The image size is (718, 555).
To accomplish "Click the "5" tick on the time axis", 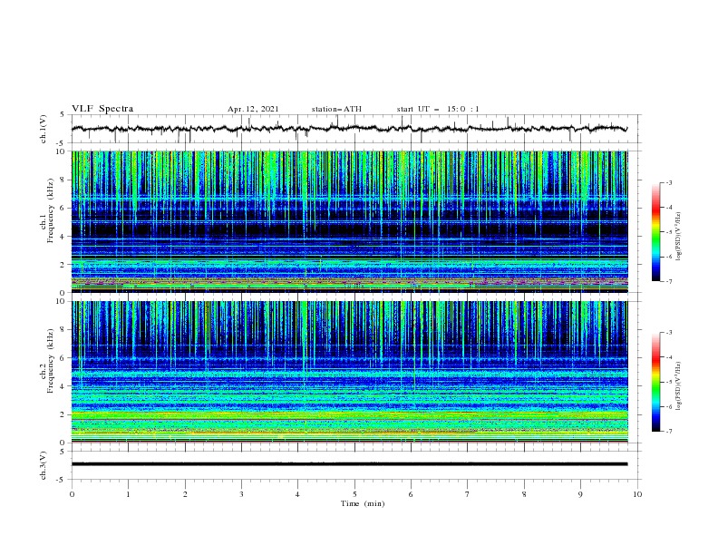I will pyautogui.click(x=354, y=494).
